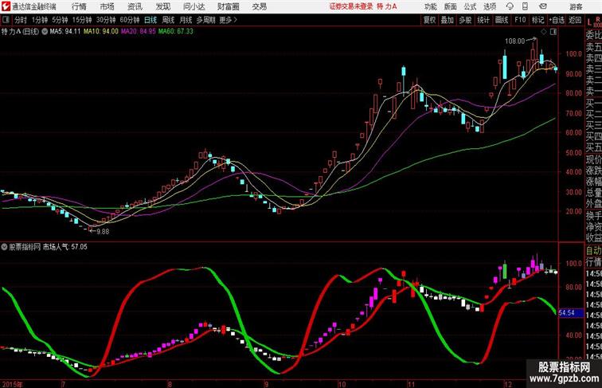The height and width of the screenshot is (388, 602).
Task: Click the MA60: 67.33 indicator label
Action: point(176,32)
